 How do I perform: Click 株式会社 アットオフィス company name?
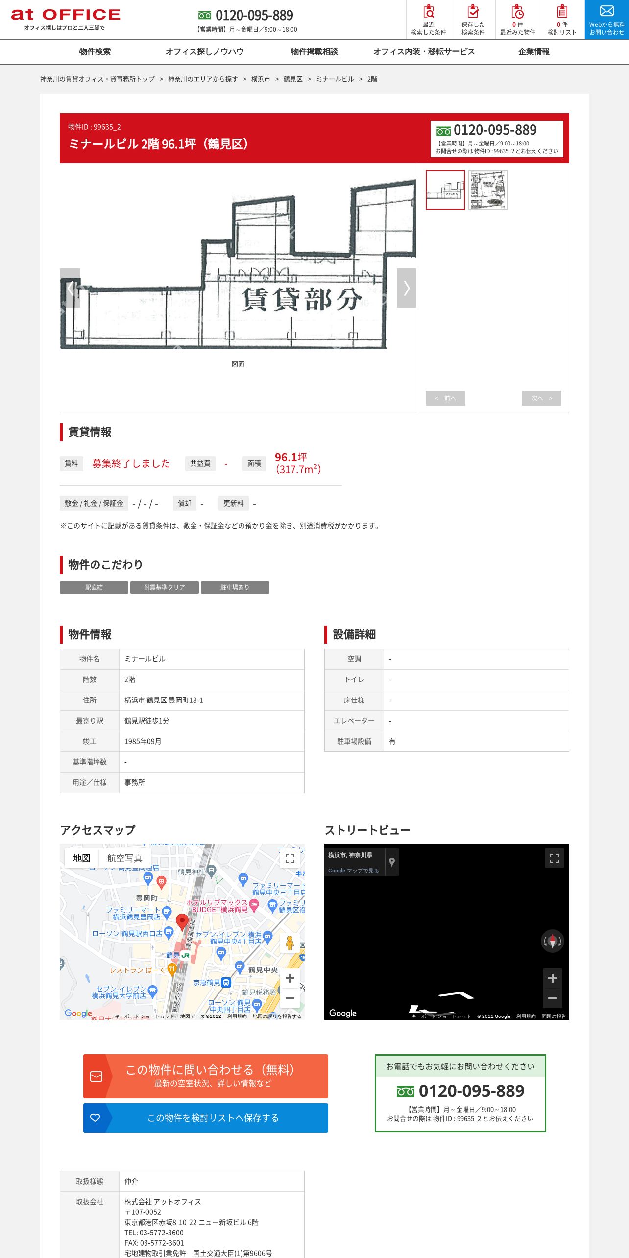coord(163,1202)
